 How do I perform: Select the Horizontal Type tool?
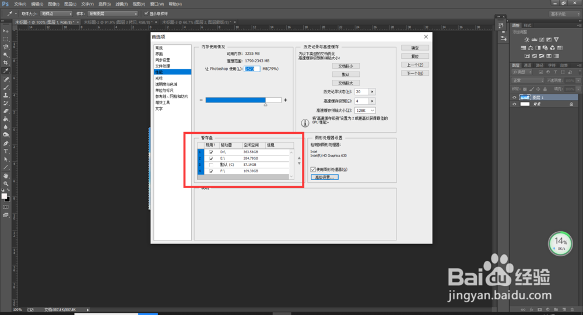(6, 151)
